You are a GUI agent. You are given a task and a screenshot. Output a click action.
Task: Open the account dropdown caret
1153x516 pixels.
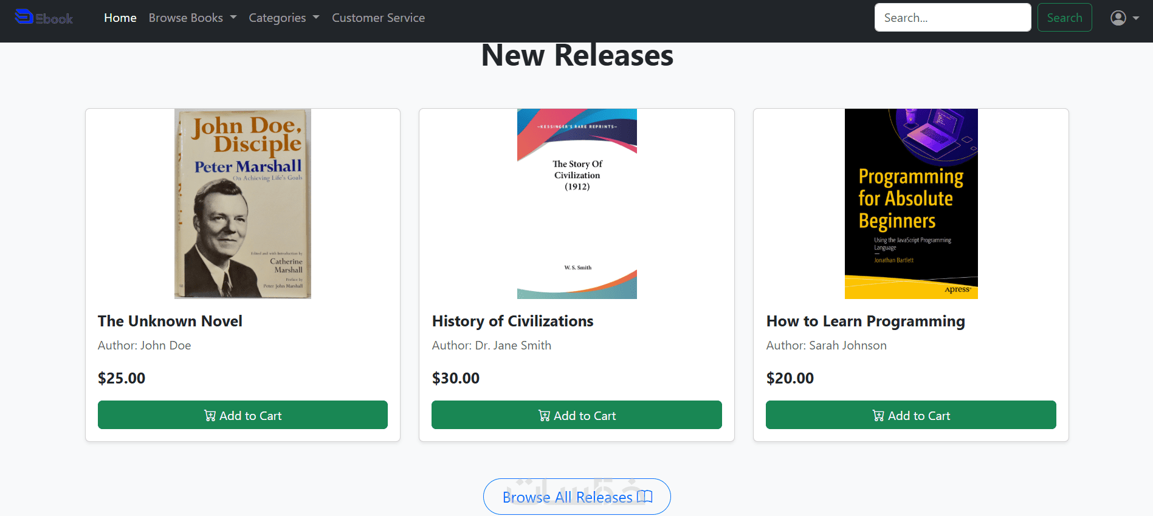click(x=1136, y=18)
